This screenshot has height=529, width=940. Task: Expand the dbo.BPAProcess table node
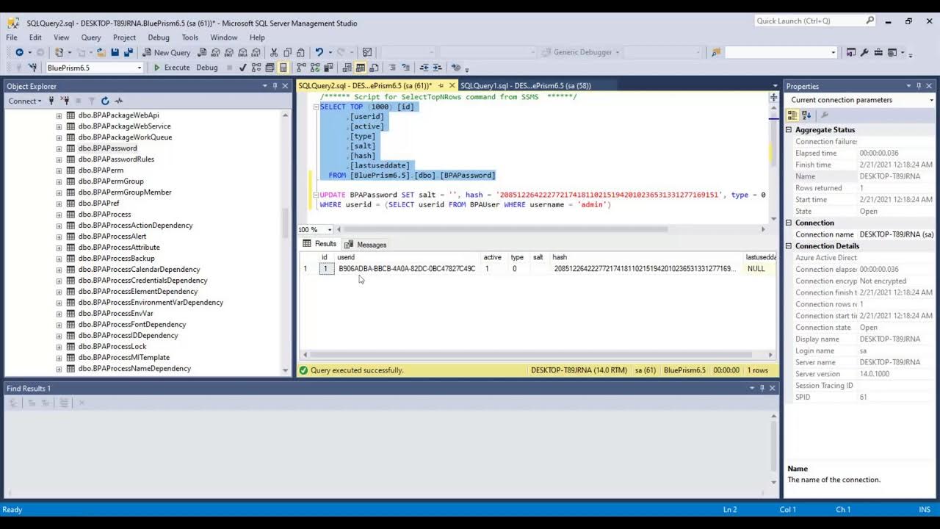[x=59, y=215]
